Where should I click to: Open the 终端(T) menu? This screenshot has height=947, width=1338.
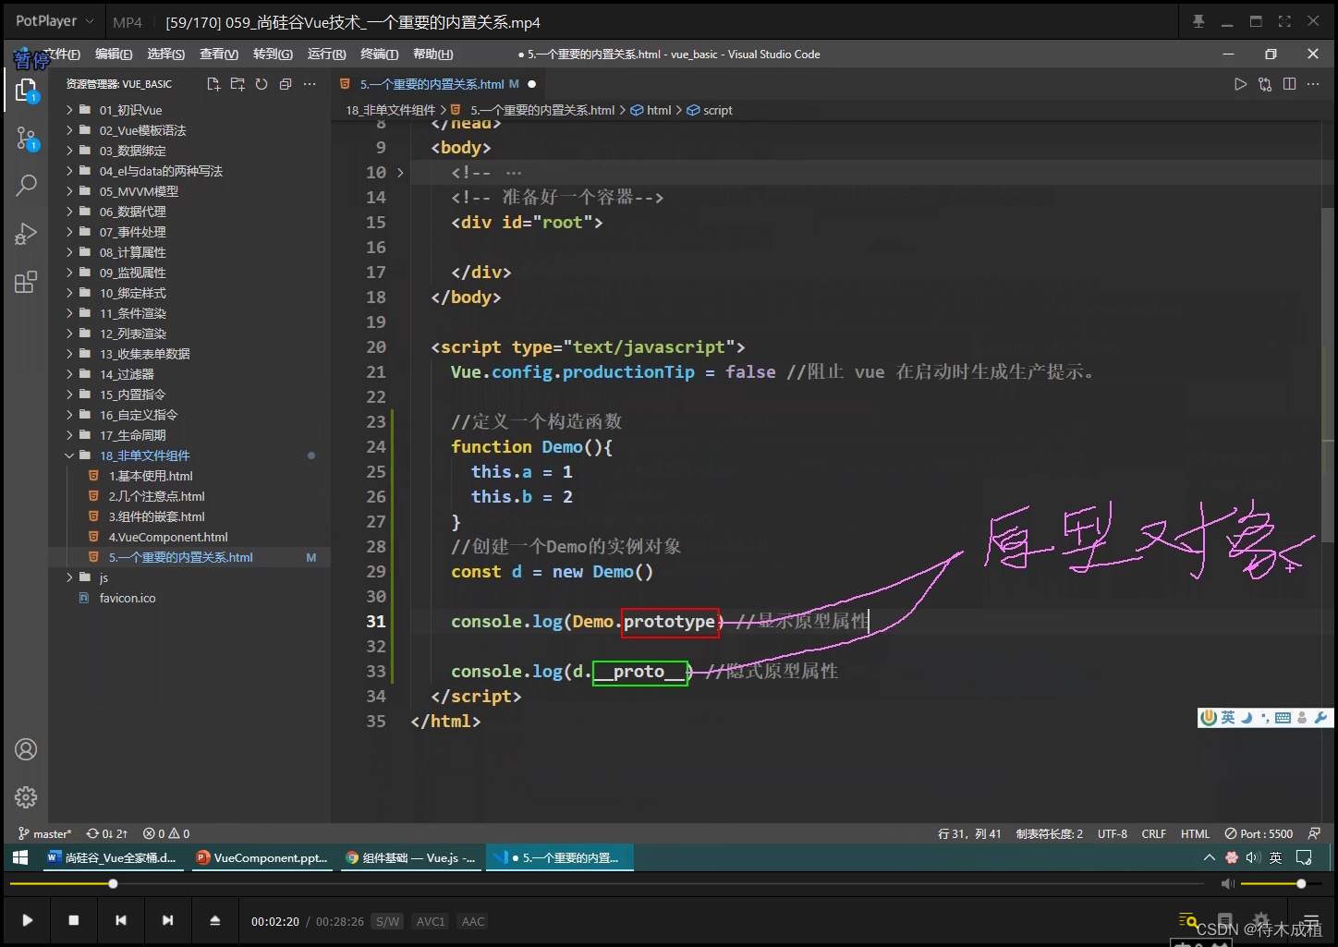point(379,55)
